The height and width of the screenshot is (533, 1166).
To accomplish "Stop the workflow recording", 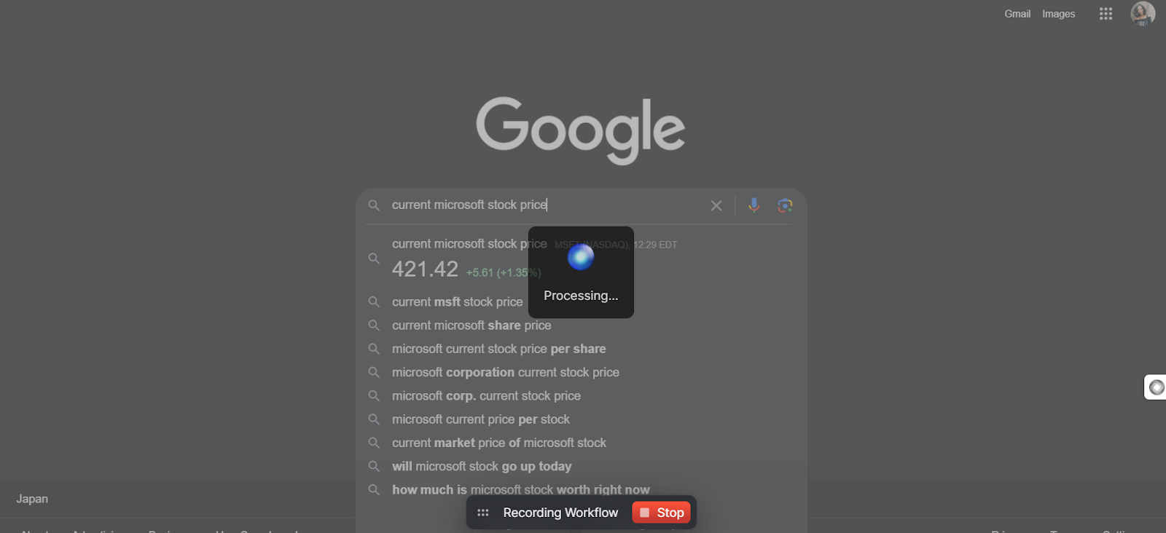I will (662, 513).
